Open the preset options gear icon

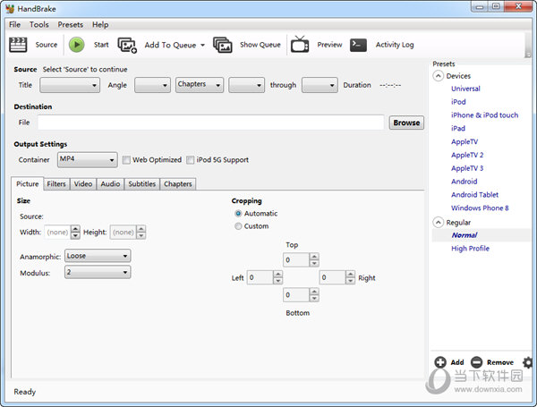(528, 362)
